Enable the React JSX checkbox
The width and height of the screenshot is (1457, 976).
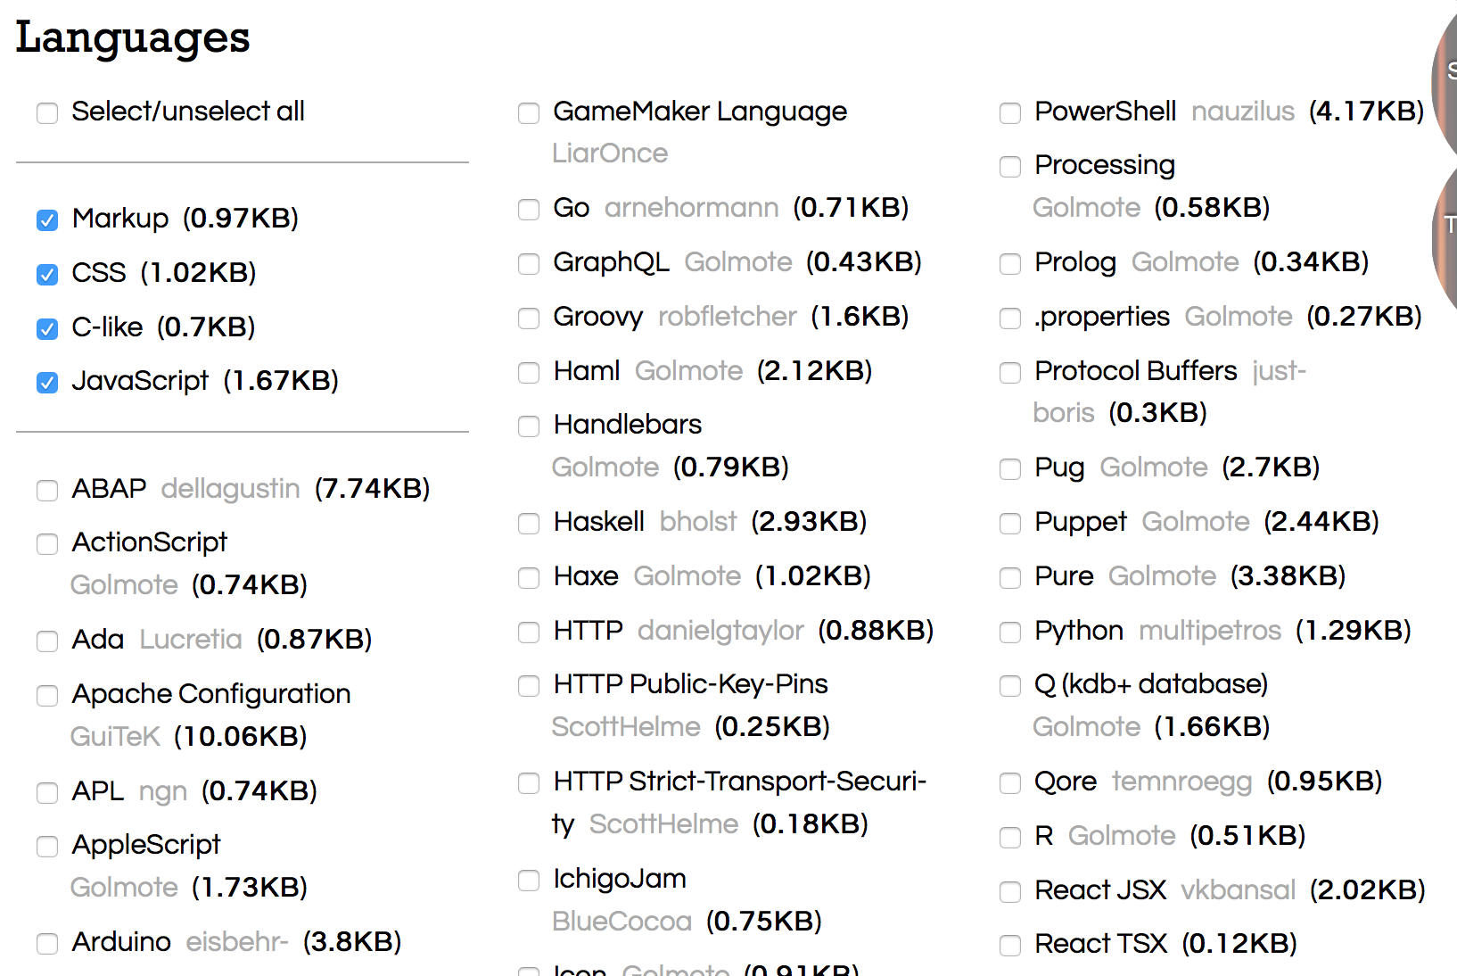point(1010,892)
